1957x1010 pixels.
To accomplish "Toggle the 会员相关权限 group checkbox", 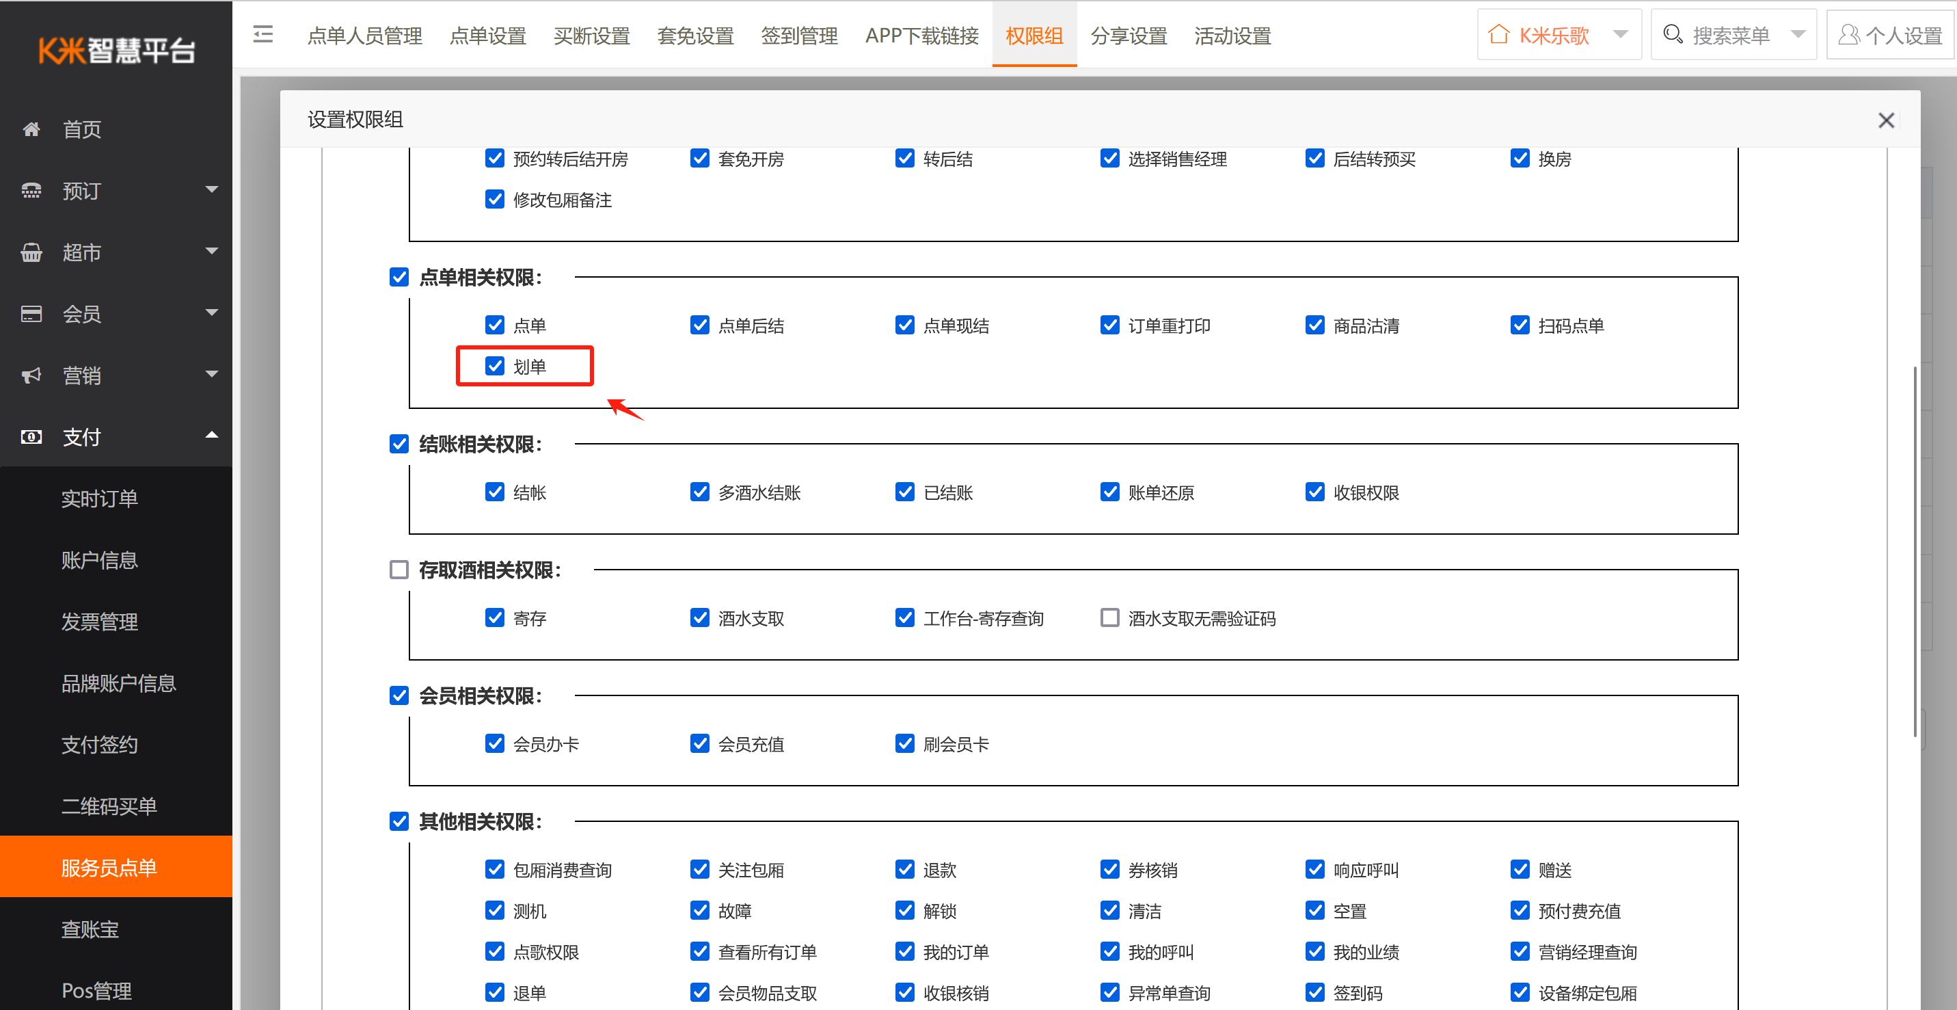I will (399, 696).
